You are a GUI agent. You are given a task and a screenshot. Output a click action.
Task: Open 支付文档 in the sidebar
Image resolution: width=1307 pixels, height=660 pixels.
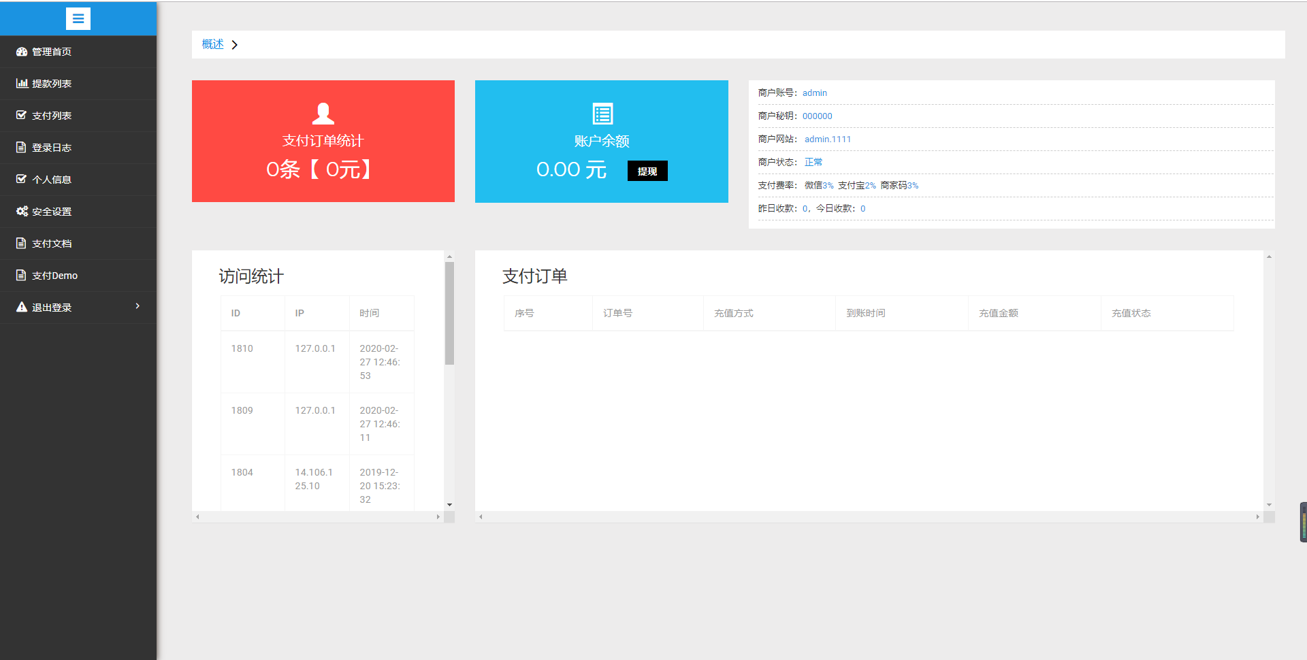click(52, 244)
